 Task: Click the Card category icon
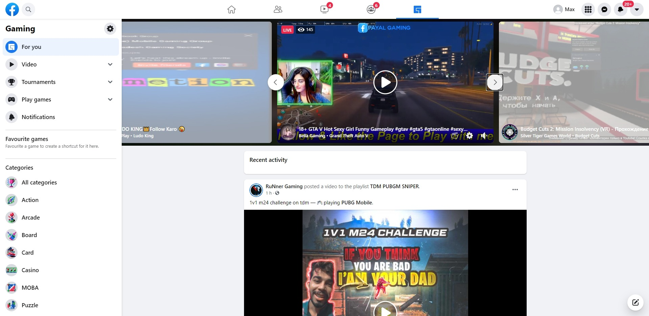click(x=11, y=253)
